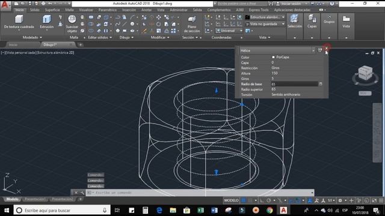The height and width of the screenshot is (216, 385).
Task: Click the Print icon in quick access toolbar
Action: [43, 4]
